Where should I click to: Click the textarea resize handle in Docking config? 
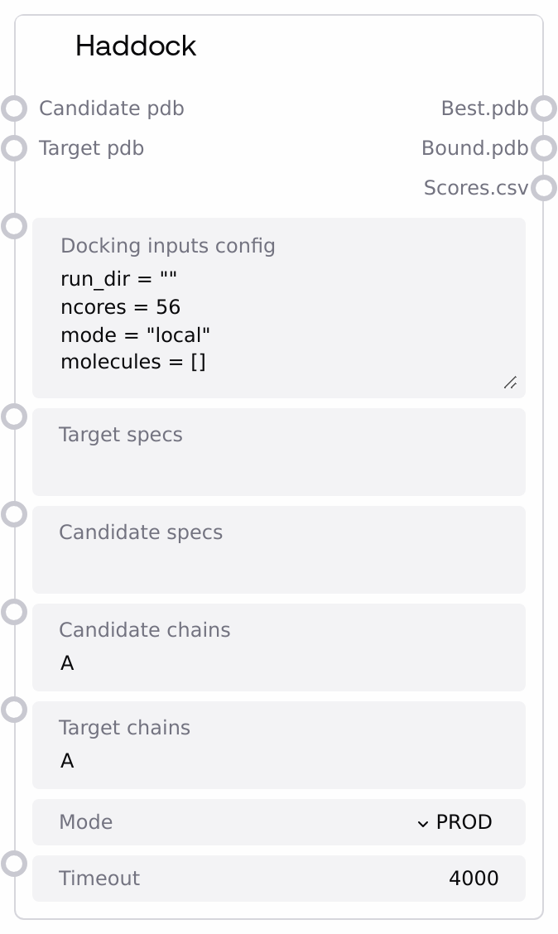(510, 382)
